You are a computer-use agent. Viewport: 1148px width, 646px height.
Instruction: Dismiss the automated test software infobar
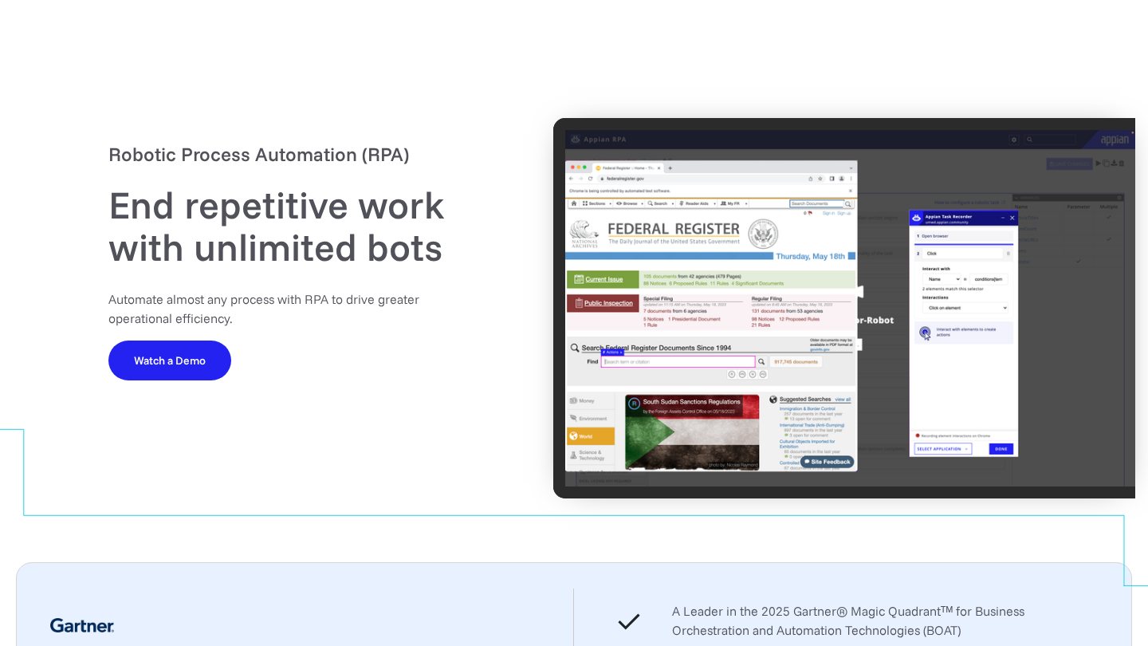(850, 191)
